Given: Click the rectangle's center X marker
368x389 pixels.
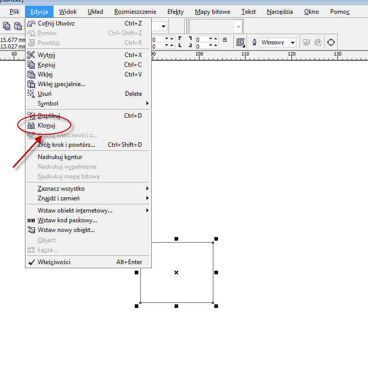Looking at the screenshot, I should [177, 273].
